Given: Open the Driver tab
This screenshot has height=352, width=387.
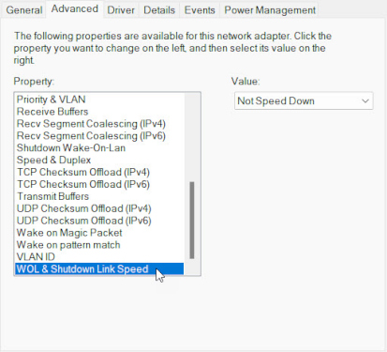Looking at the screenshot, I should [x=121, y=10].
